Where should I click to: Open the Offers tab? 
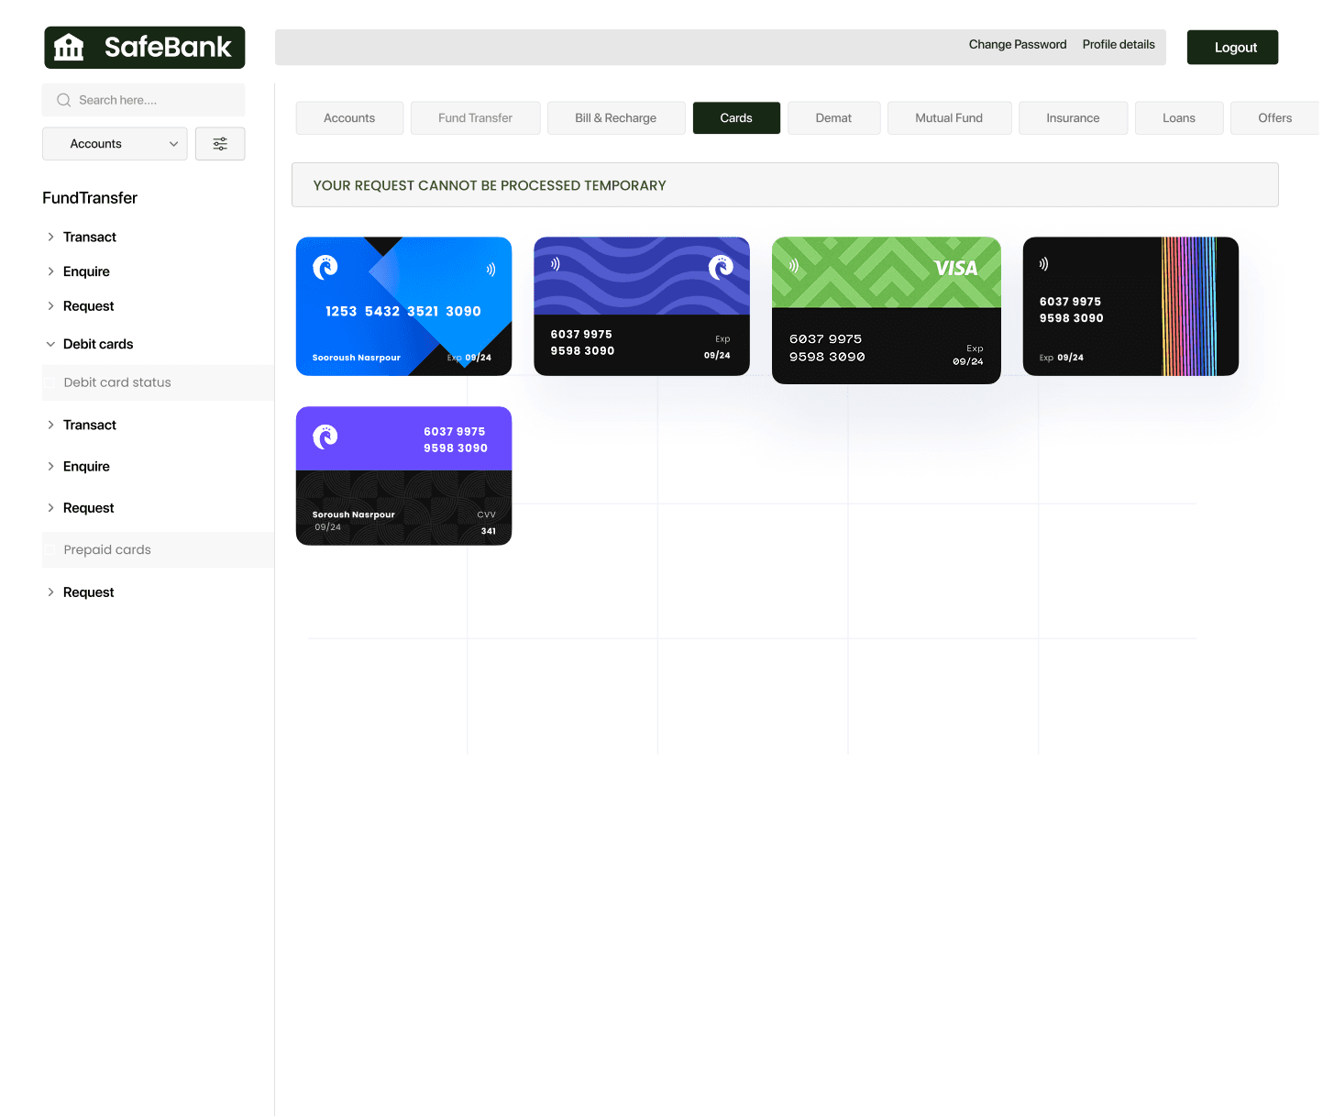coord(1275,118)
